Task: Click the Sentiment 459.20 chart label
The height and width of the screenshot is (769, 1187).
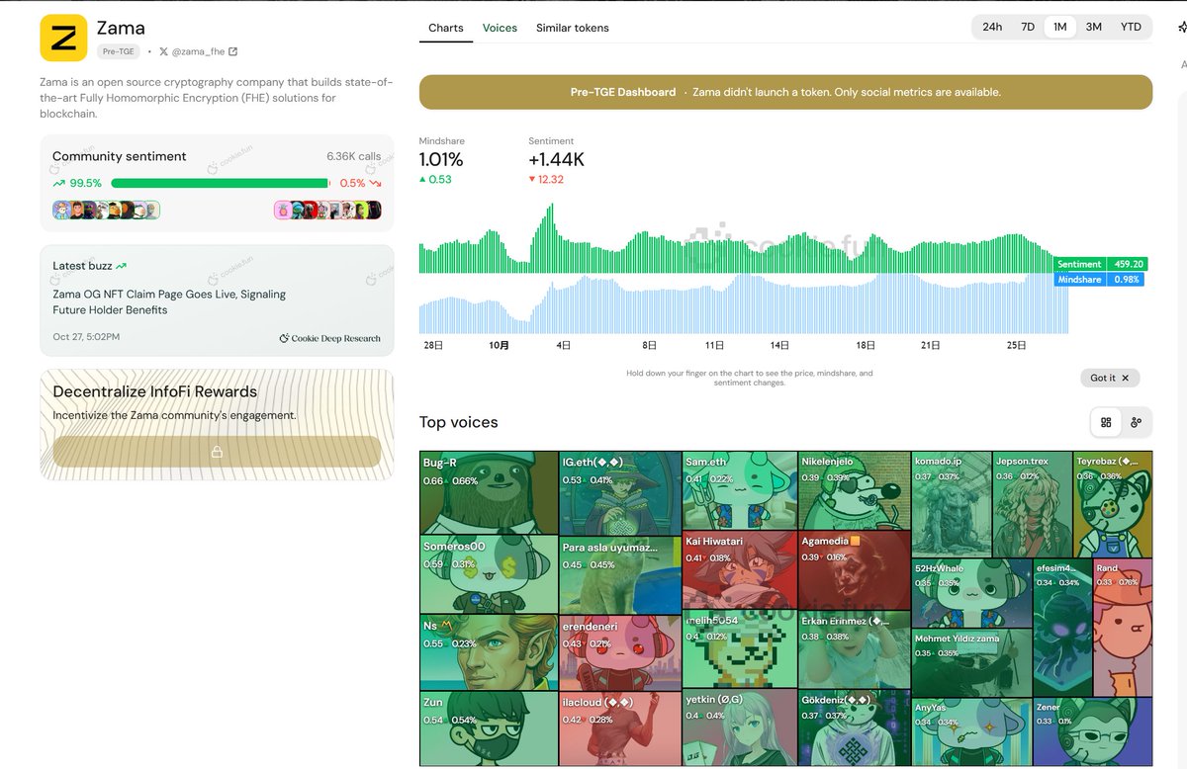Action: (x=1100, y=264)
